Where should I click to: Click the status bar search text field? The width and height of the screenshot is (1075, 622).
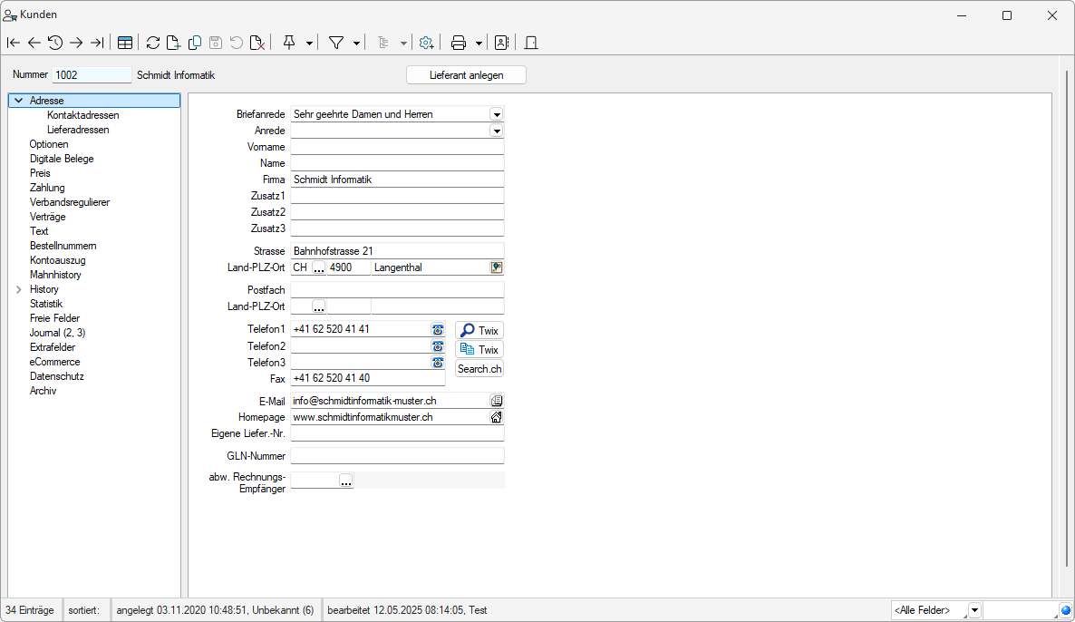click(x=1021, y=609)
